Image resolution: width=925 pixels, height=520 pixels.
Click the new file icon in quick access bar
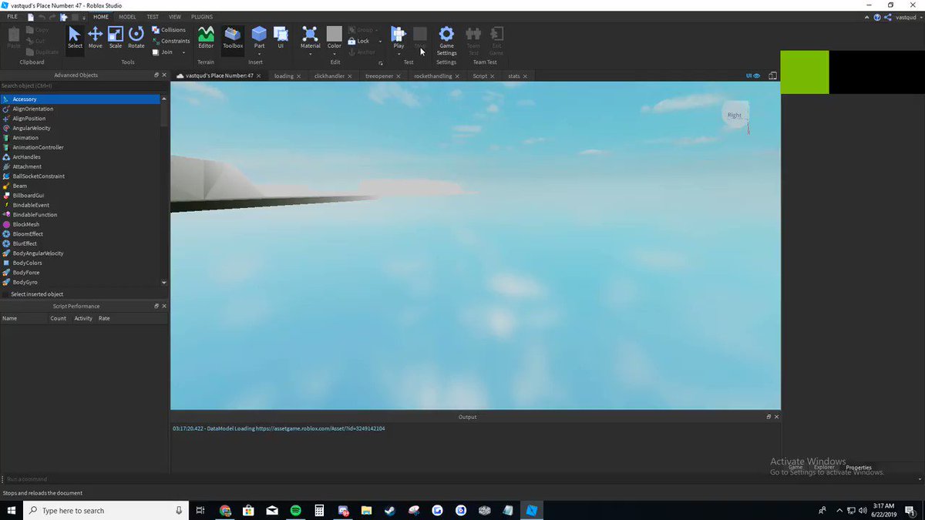click(30, 16)
